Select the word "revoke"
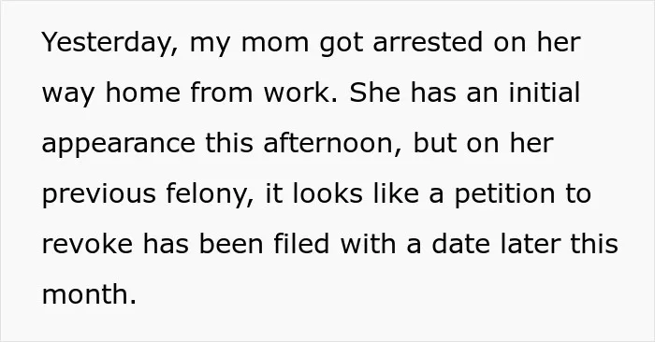This screenshot has width=655, height=342. click(x=88, y=244)
